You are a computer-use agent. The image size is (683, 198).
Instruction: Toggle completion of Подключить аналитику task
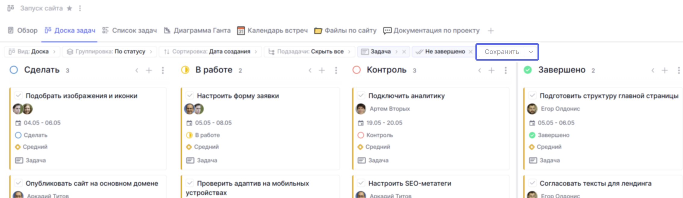coord(361,96)
